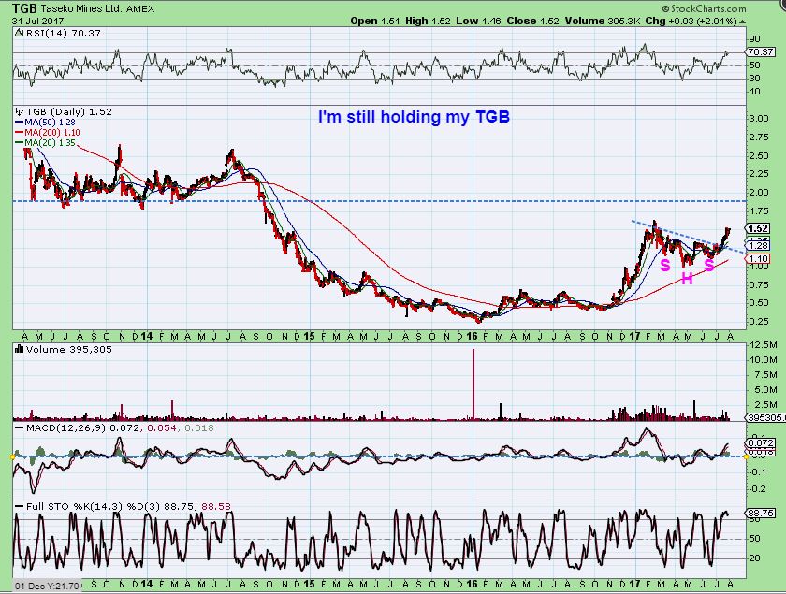Open the StockCharts.com copyright link
The image size is (786, 594).
pyautogui.click(x=704, y=8)
